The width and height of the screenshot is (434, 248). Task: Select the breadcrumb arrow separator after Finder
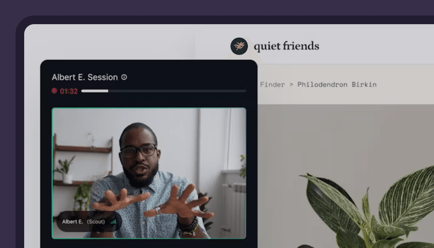(291, 84)
